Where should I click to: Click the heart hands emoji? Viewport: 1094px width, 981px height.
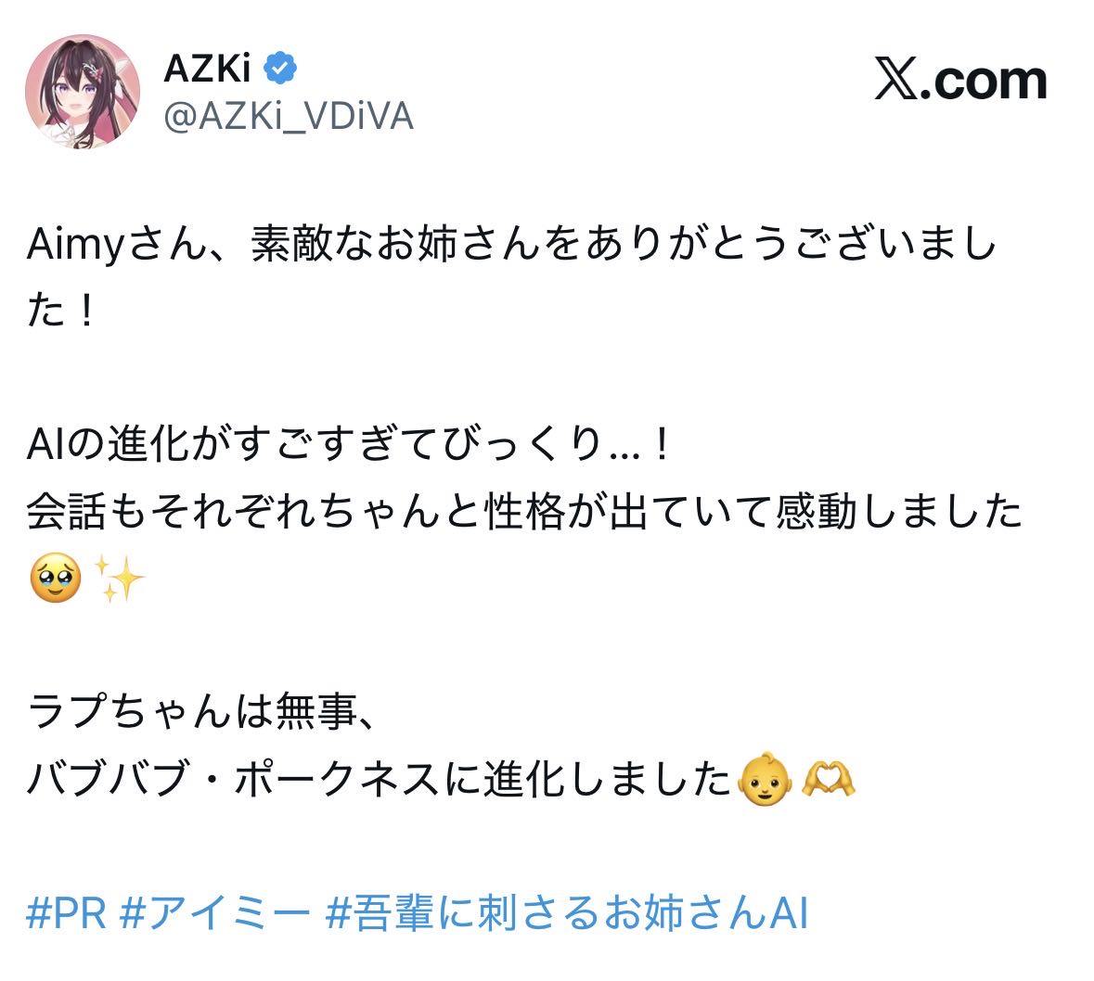[x=828, y=779]
